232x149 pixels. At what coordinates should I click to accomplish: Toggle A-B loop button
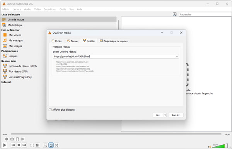(x=17, y=139)
